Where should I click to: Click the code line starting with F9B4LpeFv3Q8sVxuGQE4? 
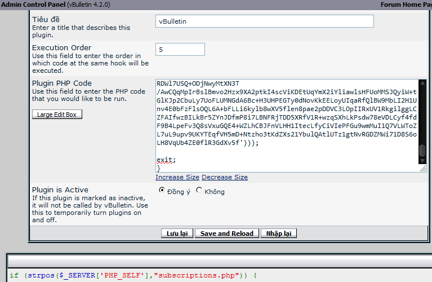(287, 126)
